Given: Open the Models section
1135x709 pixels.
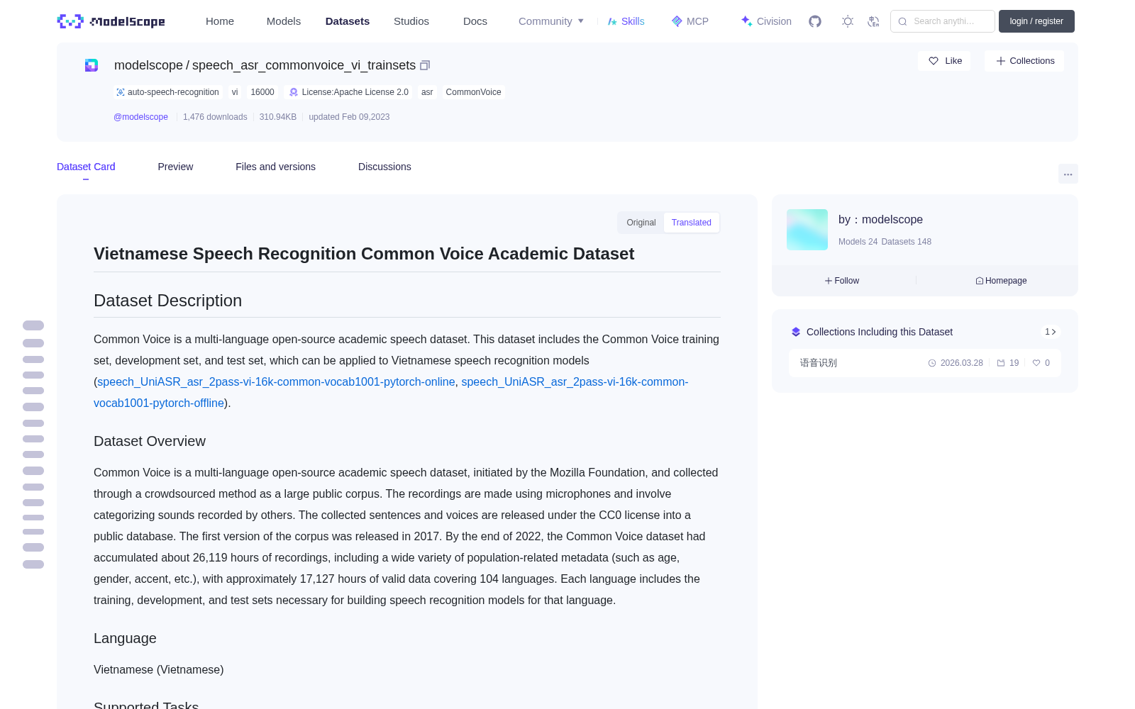Looking at the screenshot, I should pos(284,21).
